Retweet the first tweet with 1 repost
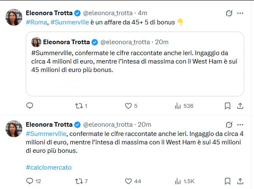Screen dimensions: 254x189 (81, 106)
